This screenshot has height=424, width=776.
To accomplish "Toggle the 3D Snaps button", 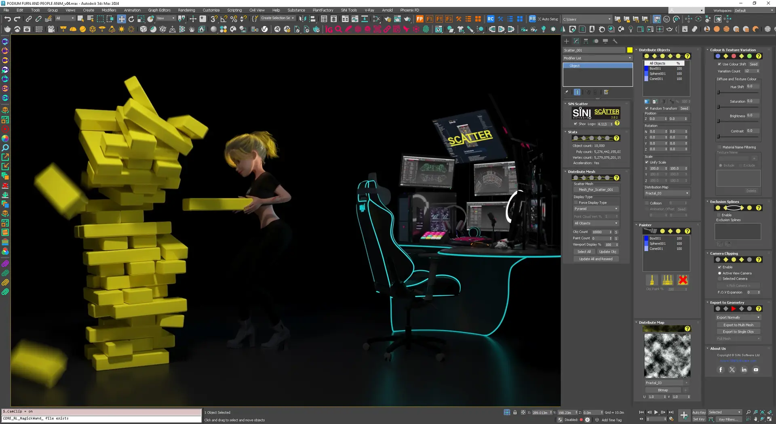I will coord(214,19).
